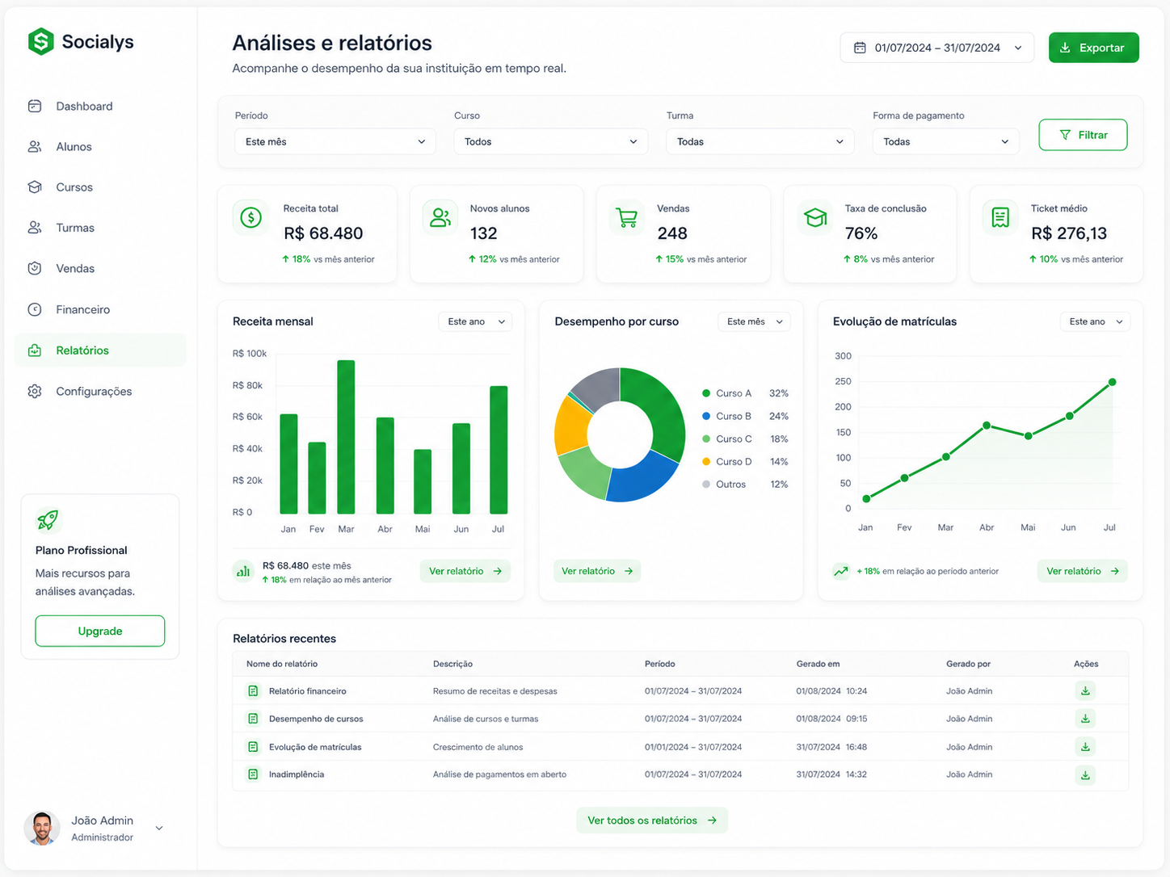
Task: Download the Evolução de matrículas report
Action: pos(1085,747)
